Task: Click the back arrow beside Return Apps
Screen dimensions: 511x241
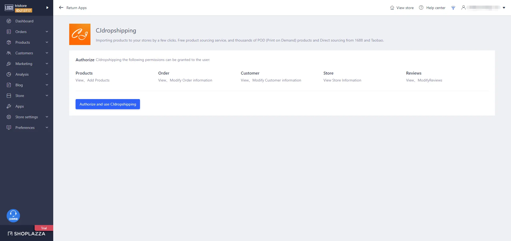Action: coord(61,8)
